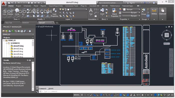175x98 pixels.
Task: Click Help question mark in title bar
Action: [x=154, y=3]
